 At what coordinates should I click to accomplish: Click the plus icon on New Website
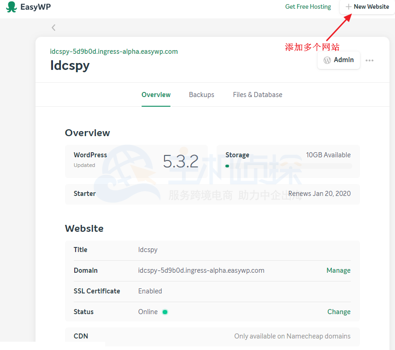(x=348, y=7)
